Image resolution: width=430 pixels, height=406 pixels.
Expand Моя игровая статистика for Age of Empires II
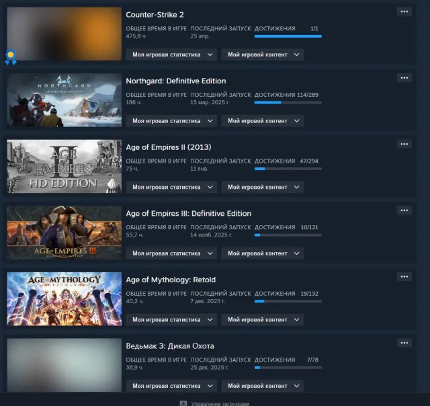click(171, 187)
